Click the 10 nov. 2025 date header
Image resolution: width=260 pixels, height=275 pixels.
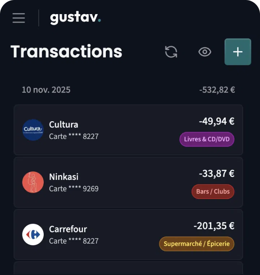tap(46, 90)
